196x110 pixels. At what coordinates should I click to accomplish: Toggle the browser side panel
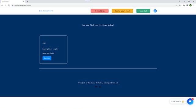tap(187, 5)
